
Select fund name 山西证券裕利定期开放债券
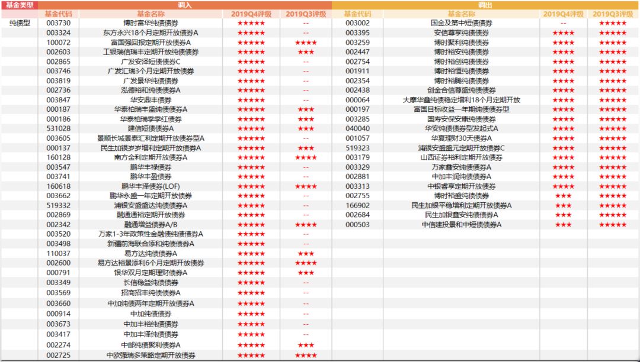(462, 157)
